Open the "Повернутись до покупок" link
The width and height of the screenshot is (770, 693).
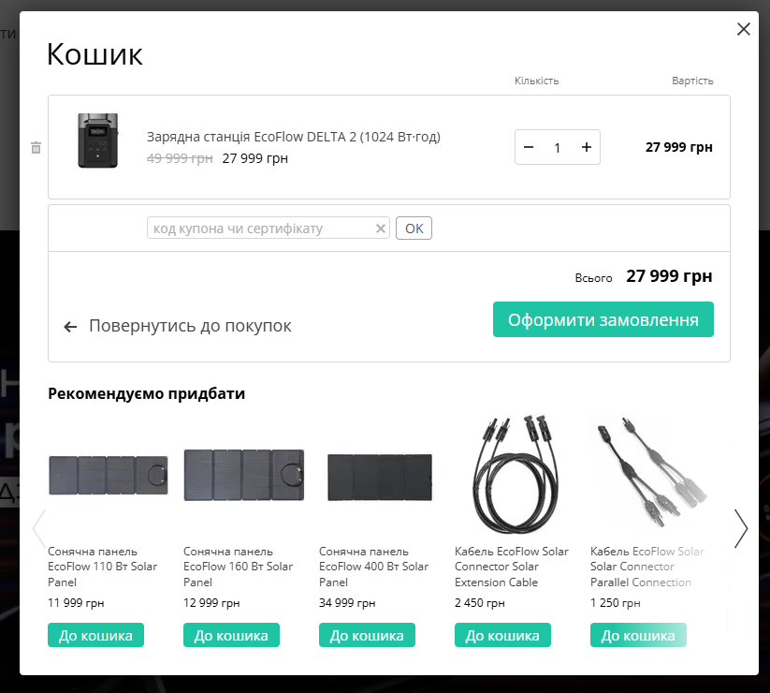click(x=189, y=325)
